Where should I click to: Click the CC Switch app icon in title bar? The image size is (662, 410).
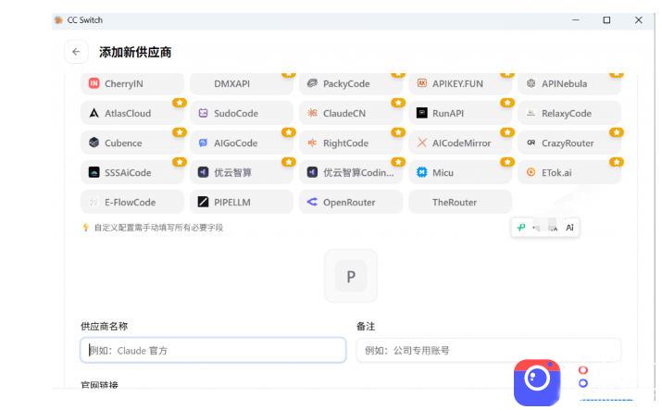coord(58,19)
